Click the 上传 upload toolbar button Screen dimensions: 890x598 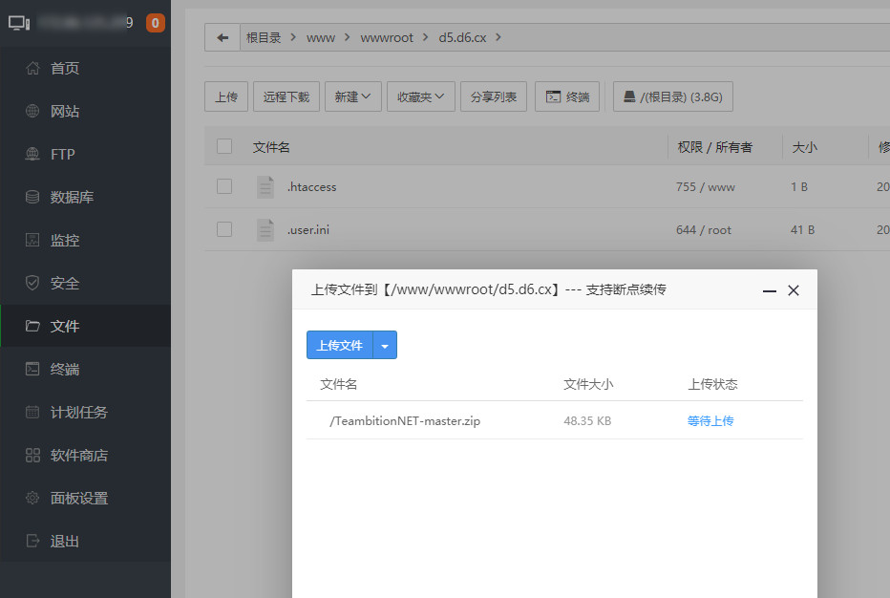coord(226,96)
